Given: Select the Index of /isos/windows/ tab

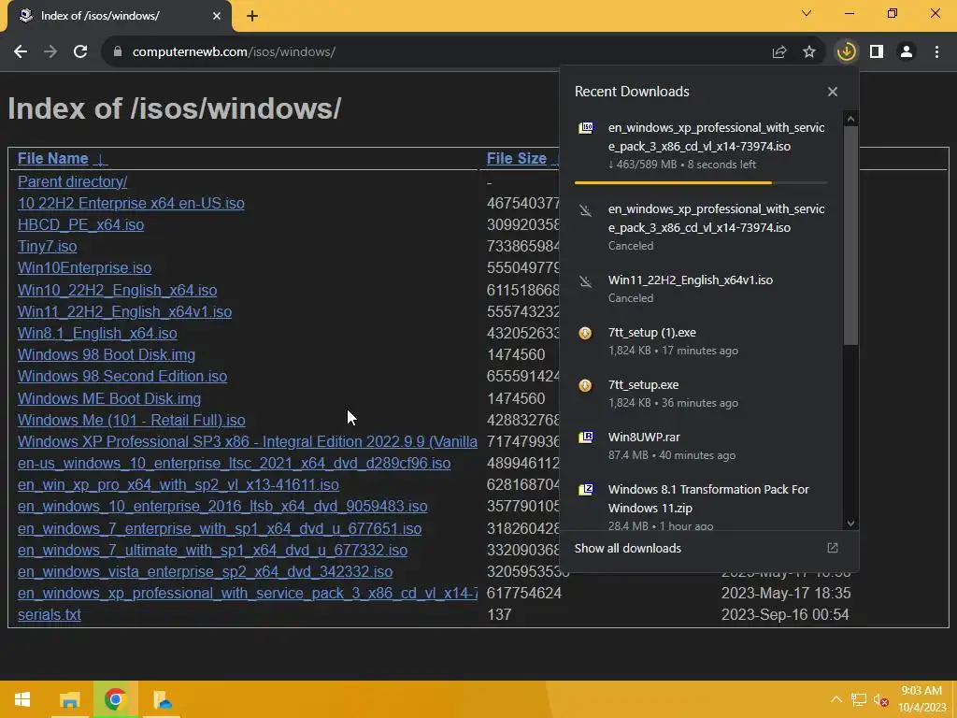Looking at the screenshot, I should [120, 16].
